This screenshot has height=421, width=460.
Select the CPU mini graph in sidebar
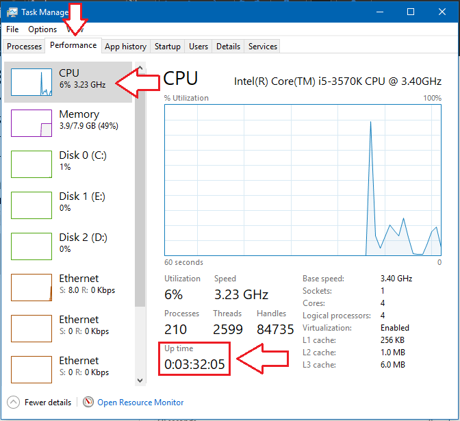pyautogui.click(x=31, y=82)
